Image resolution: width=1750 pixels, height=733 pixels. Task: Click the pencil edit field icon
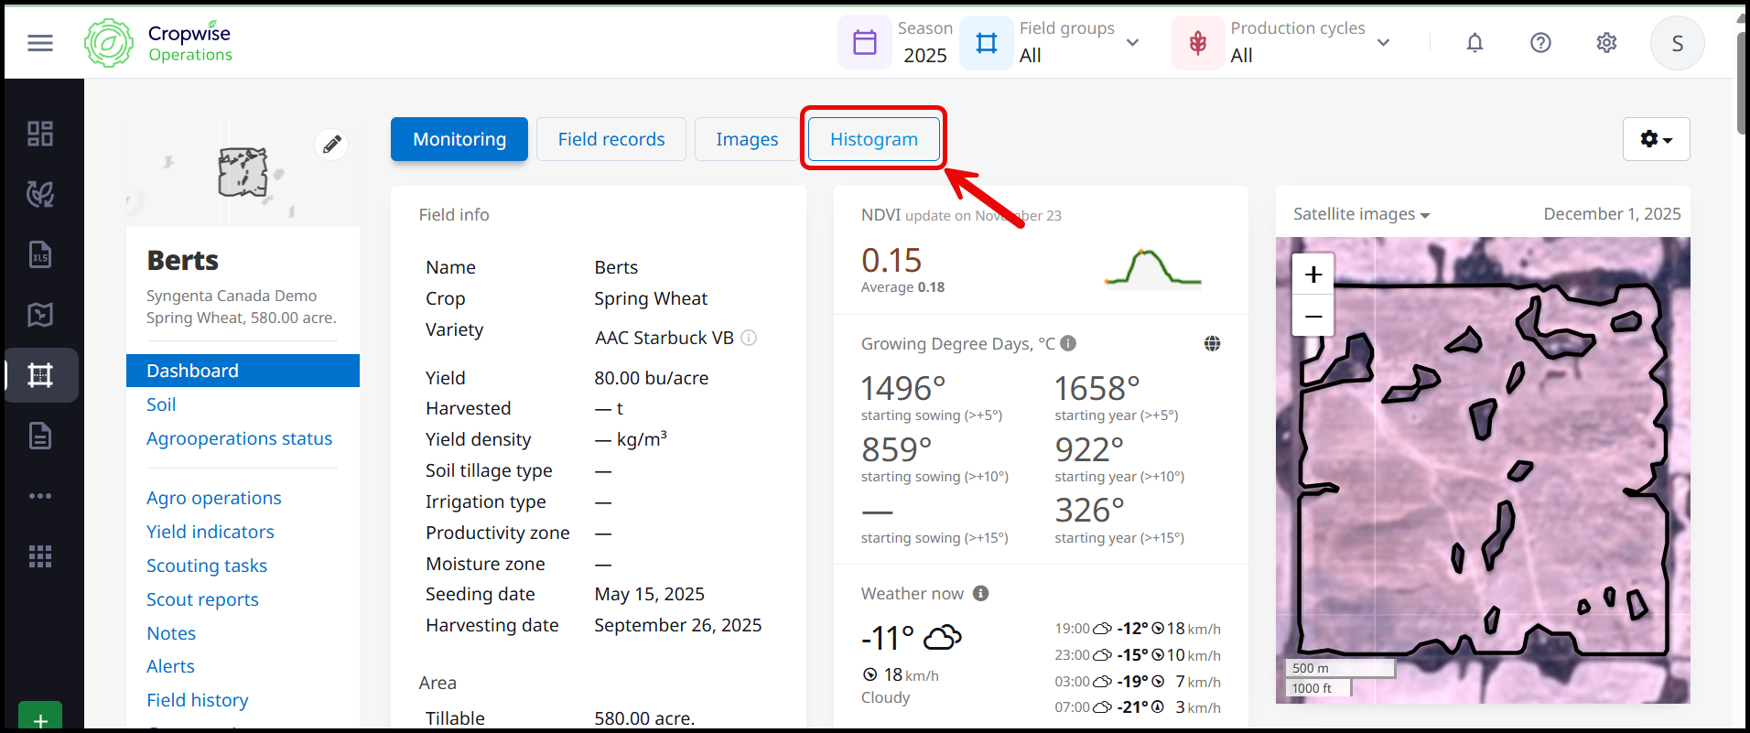[331, 144]
